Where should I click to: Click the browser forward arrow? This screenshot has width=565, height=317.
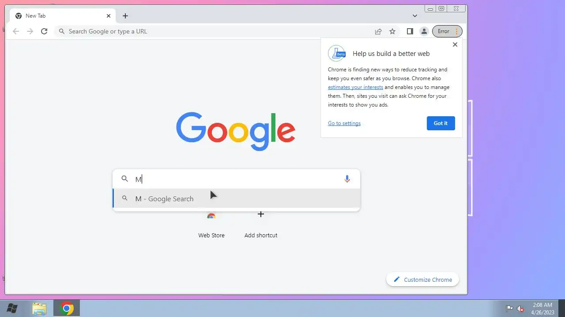coord(30,31)
